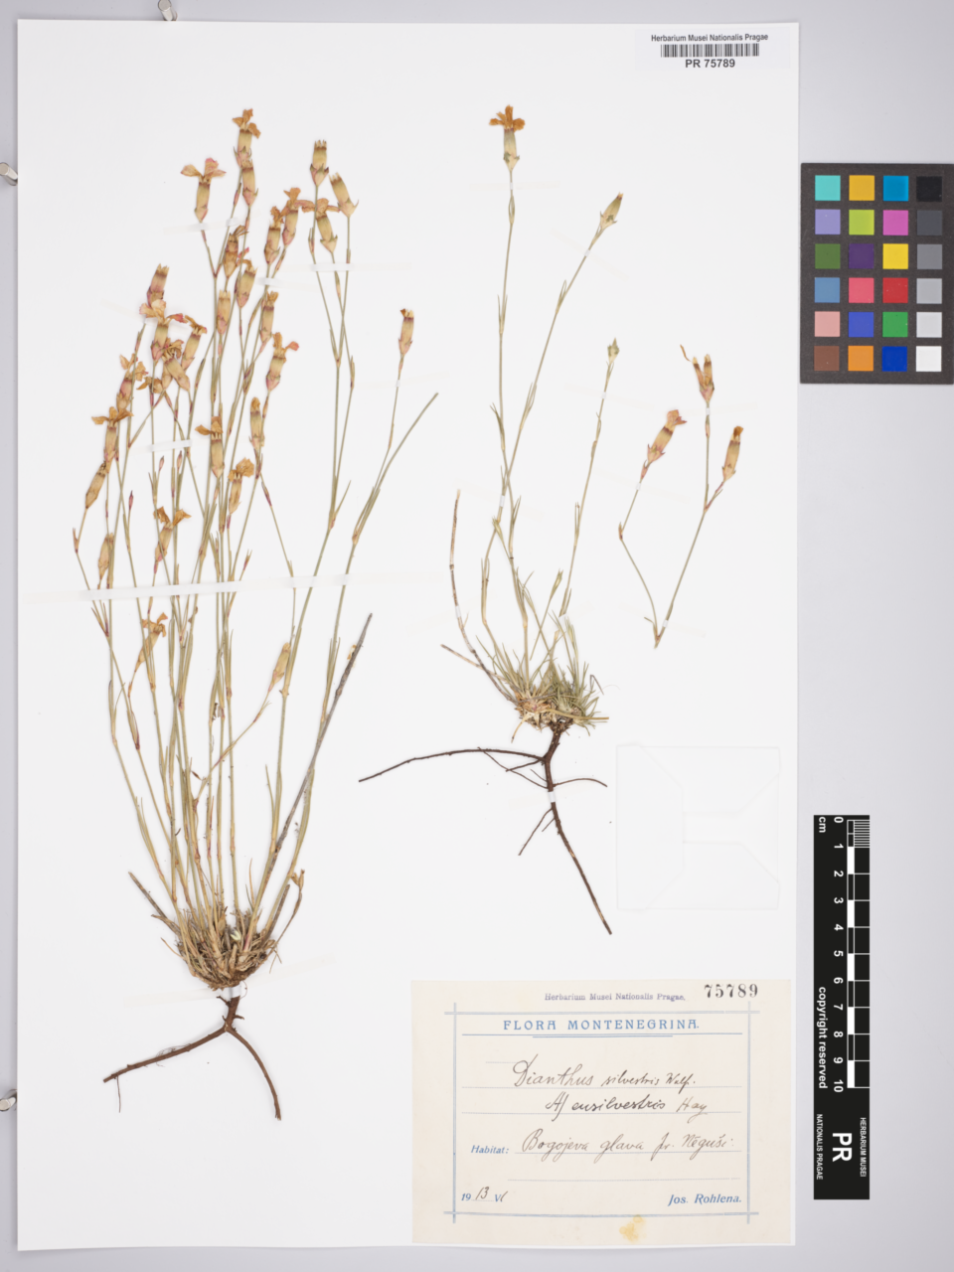Click the printed 'Habitat:' field on the label
Screen dimensions: 954x1272
tap(489, 1150)
